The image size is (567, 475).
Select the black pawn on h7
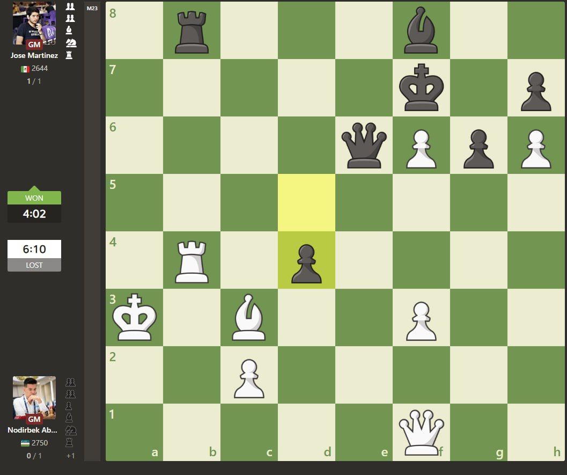[536, 87]
